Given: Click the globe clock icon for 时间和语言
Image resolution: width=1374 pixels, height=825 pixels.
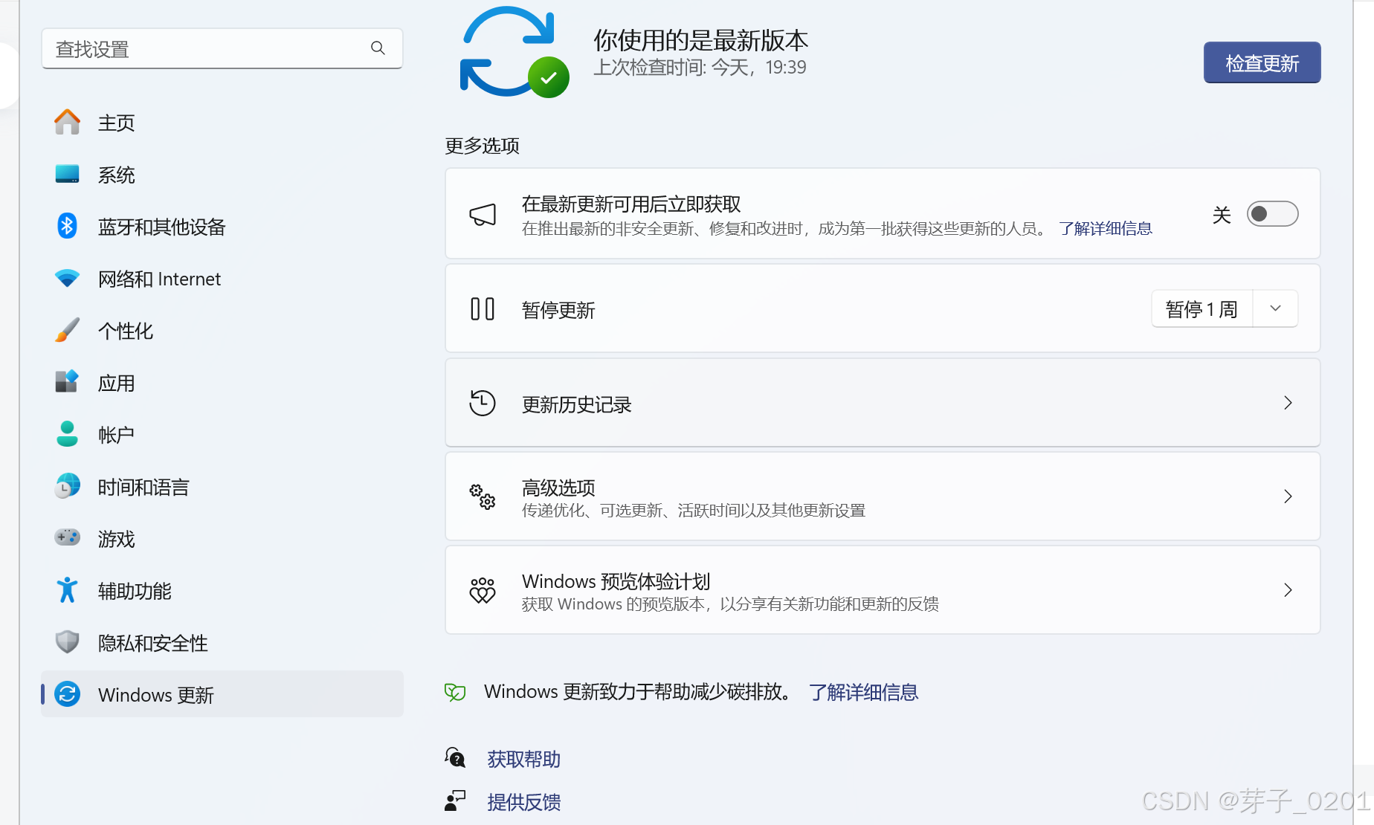Looking at the screenshot, I should coord(67,486).
